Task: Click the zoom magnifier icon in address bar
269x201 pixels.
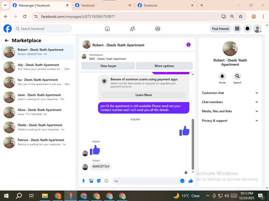Action: click(232, 17)
